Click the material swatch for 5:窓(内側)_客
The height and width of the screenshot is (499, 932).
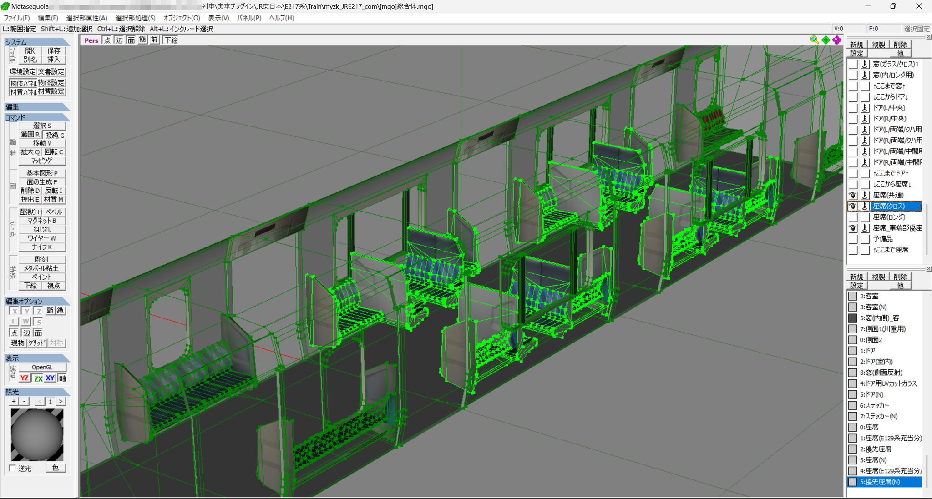(x=852, y=318)
